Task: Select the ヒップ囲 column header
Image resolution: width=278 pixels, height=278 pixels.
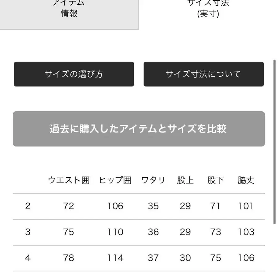Action: tap(116, 180)
